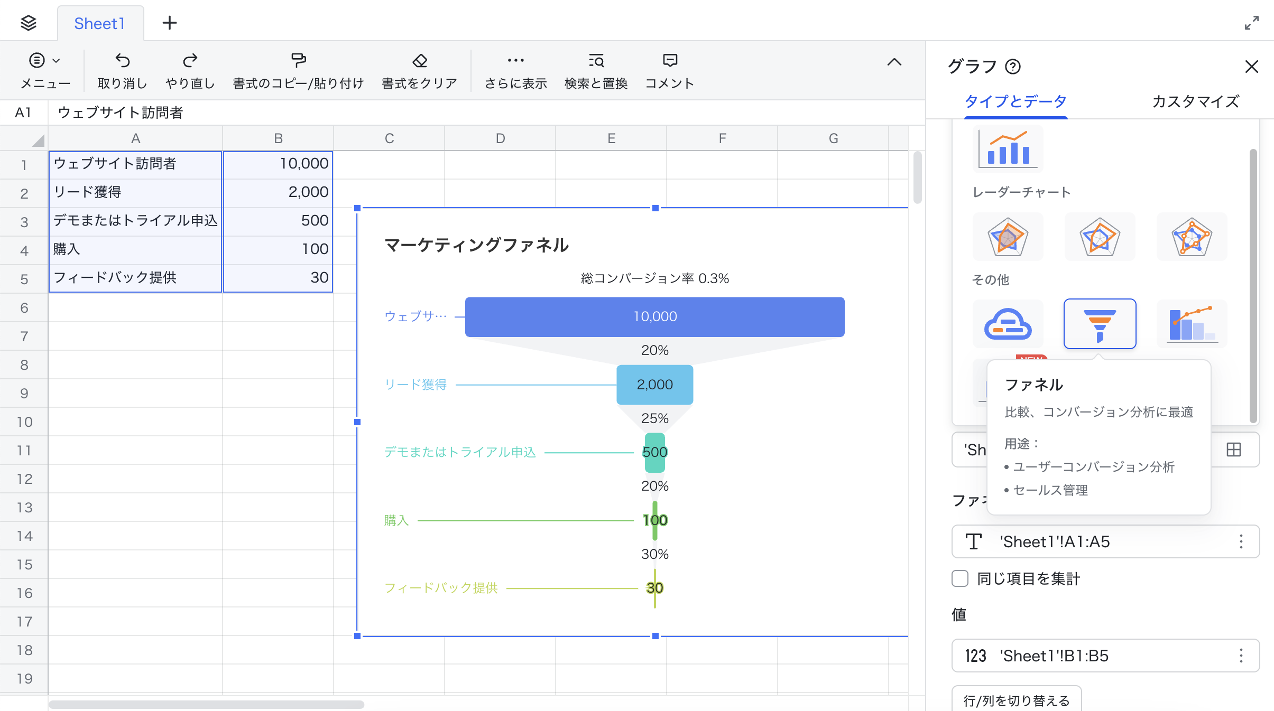
Task: Open the sheets layers icon
Action: 29,23
